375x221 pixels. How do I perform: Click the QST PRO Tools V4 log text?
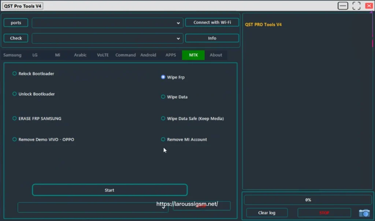pos(263,25)
